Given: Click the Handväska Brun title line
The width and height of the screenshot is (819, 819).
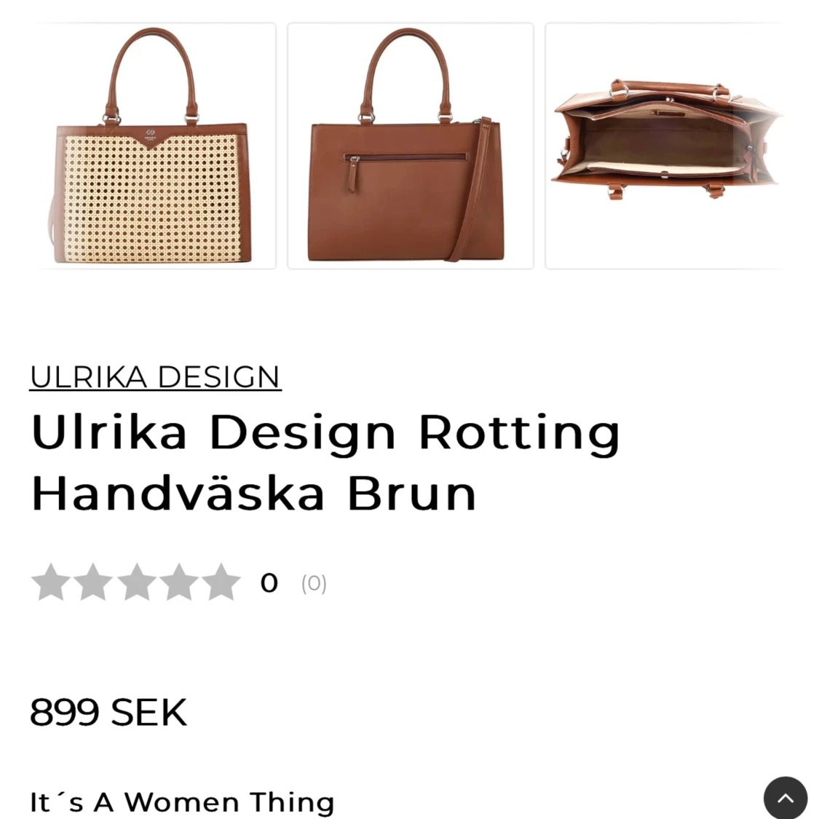Looking at the screenshot, I should [254, 494].
